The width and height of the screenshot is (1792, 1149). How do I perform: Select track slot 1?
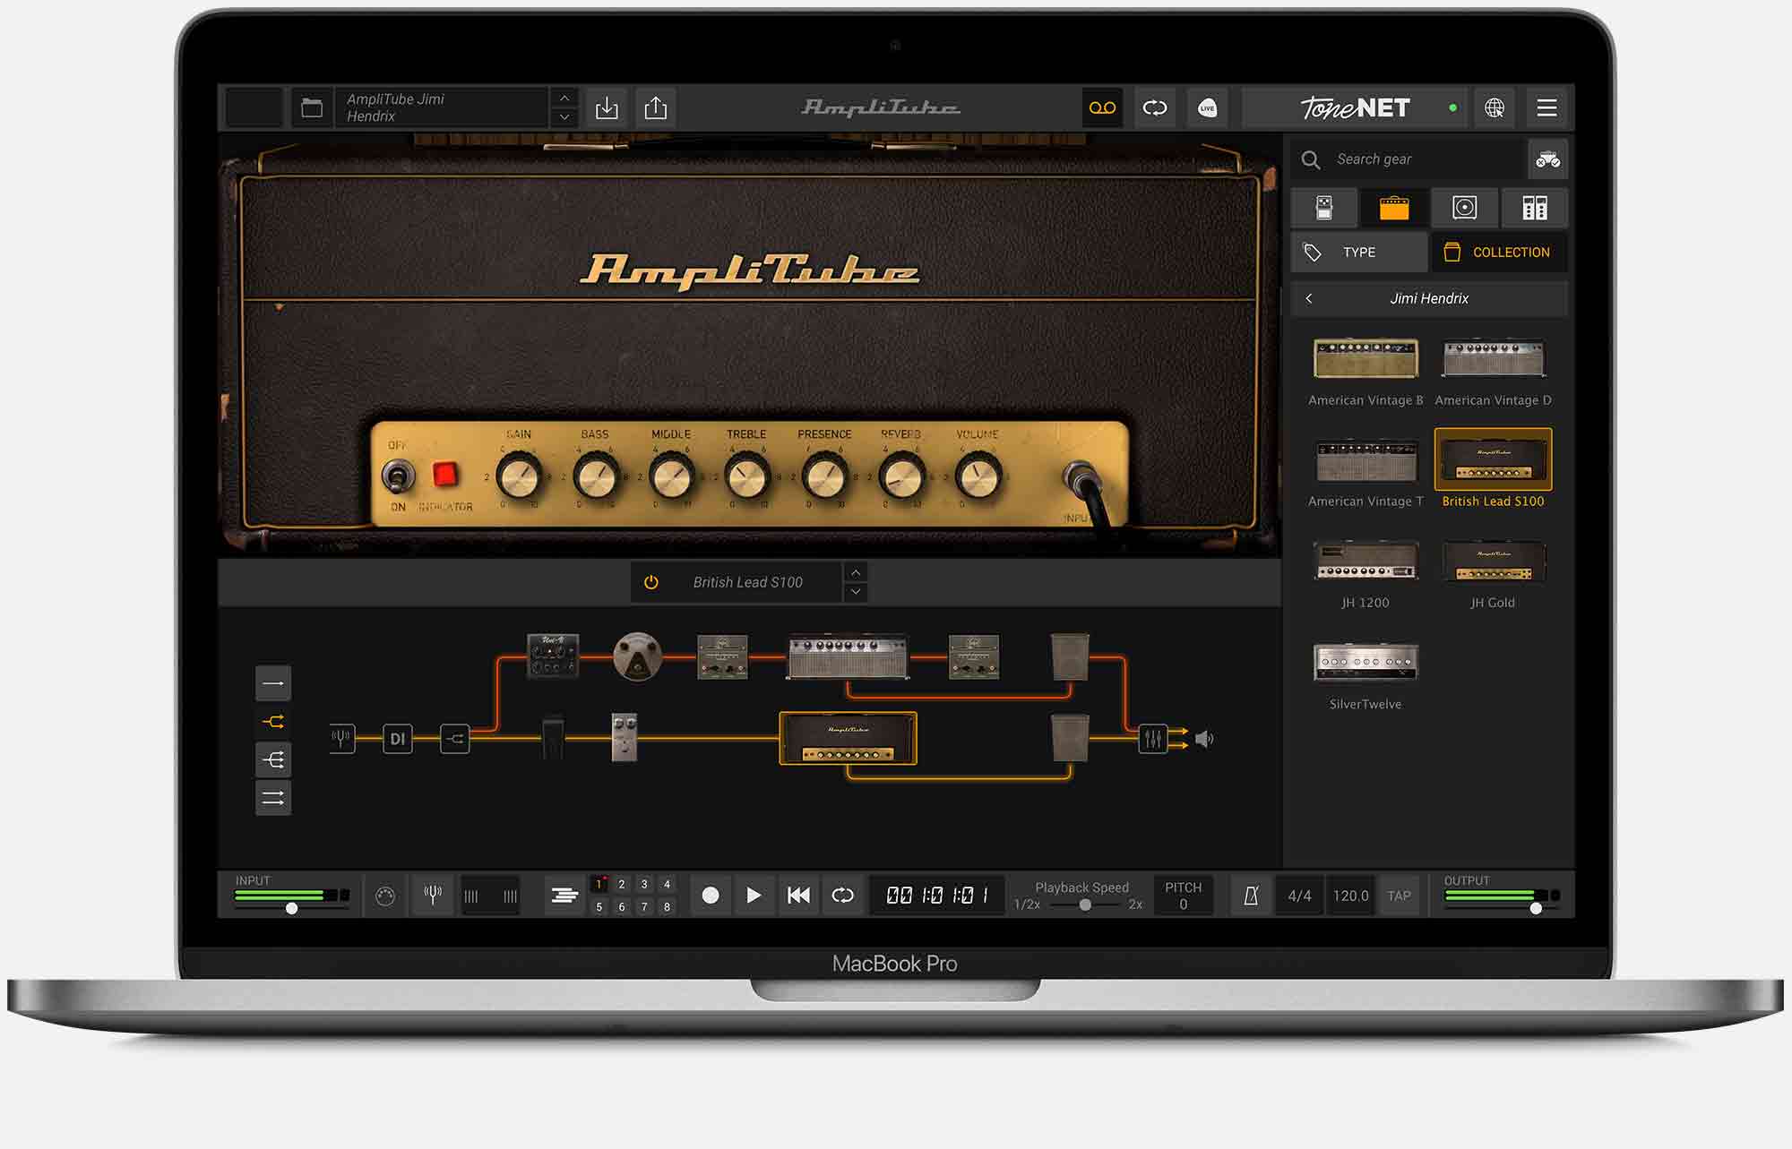[599, 885]
